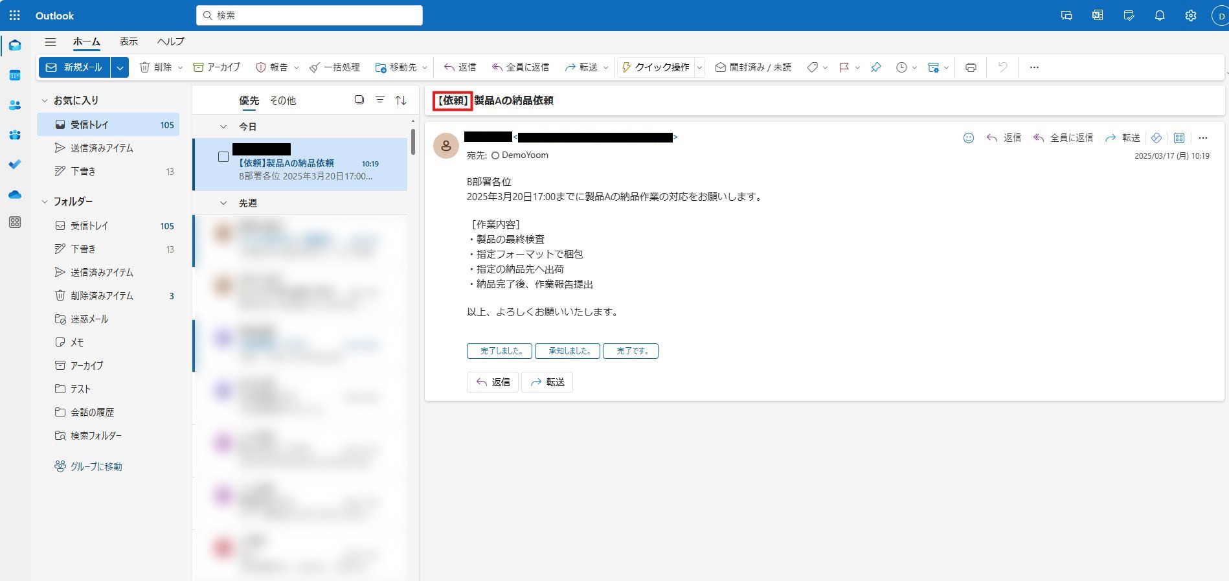Collapse the 先週 message group
1229x581 pixels.
point(223,203)
